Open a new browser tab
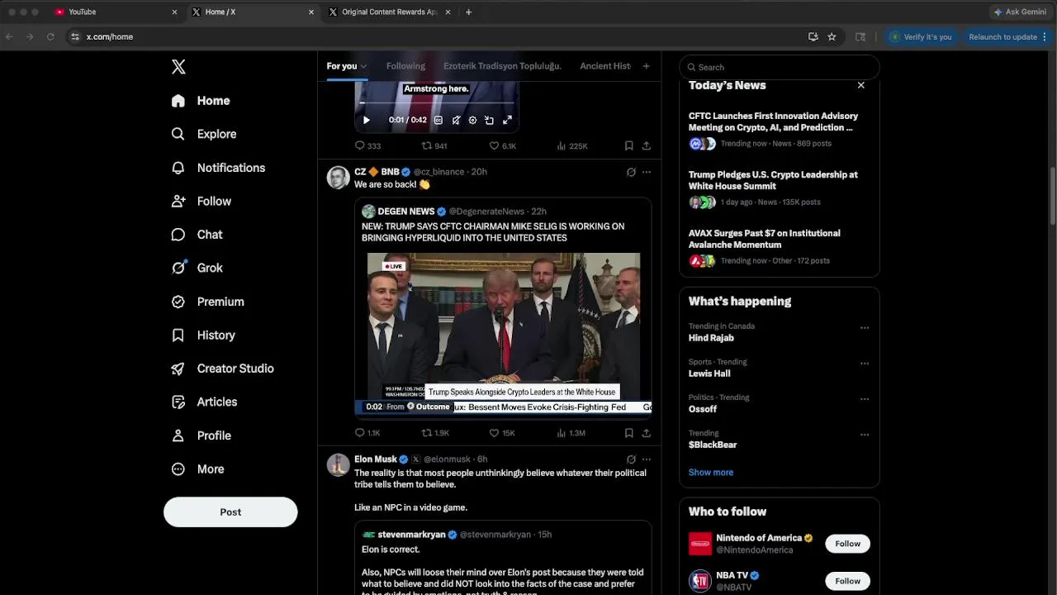Image resolution: width=1057 pixels, height=595 pixels. click(468, 12)
